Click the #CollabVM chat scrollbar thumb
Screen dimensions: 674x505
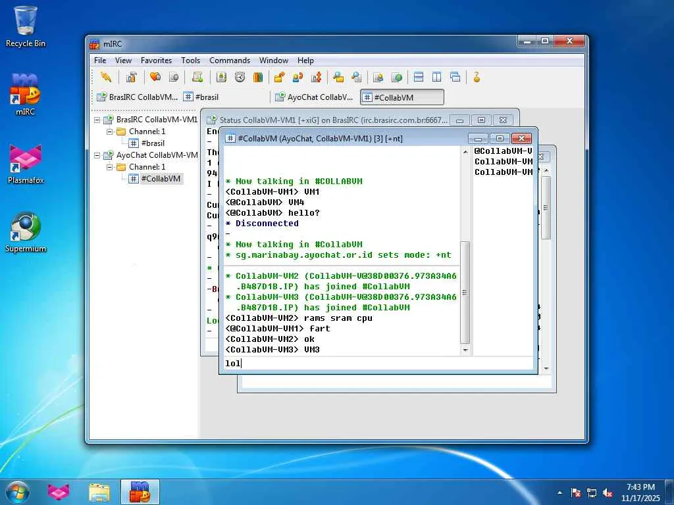[465, 293]
